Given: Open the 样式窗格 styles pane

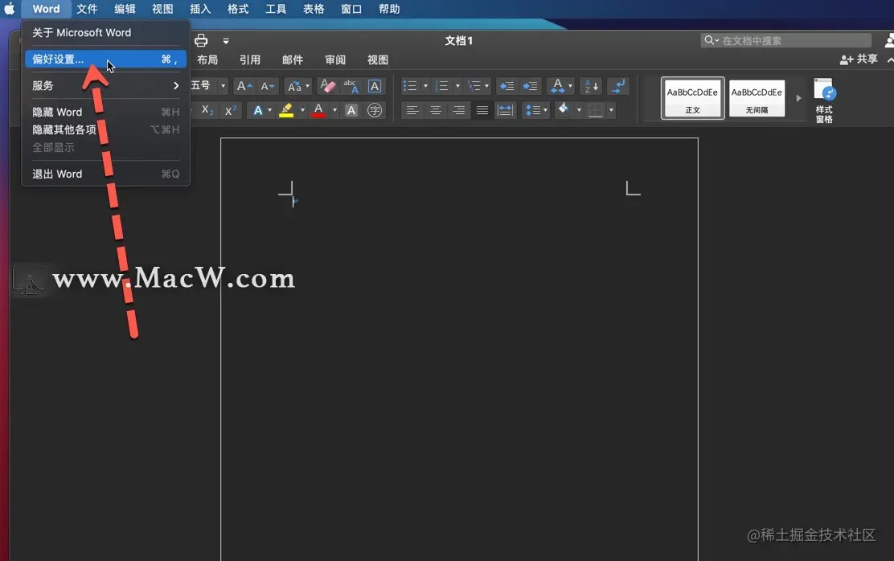Looking at the screenshot, I should 824,100.
